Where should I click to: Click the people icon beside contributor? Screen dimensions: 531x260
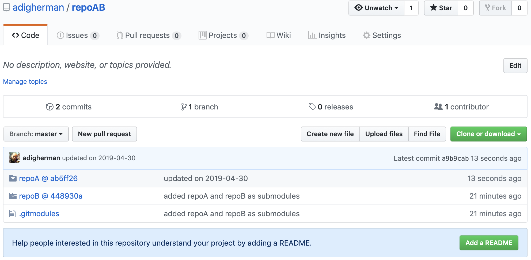coord(438,107)
